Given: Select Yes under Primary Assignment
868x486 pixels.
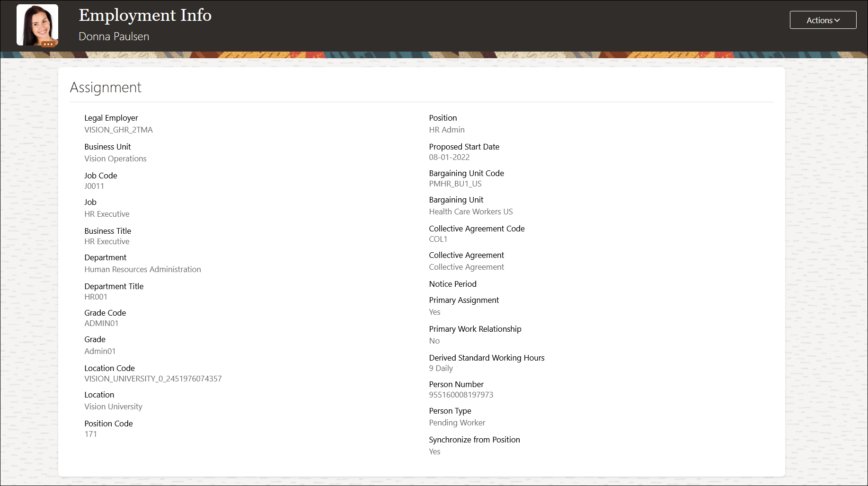Looking at the screenshot, I should click(434, 312).
